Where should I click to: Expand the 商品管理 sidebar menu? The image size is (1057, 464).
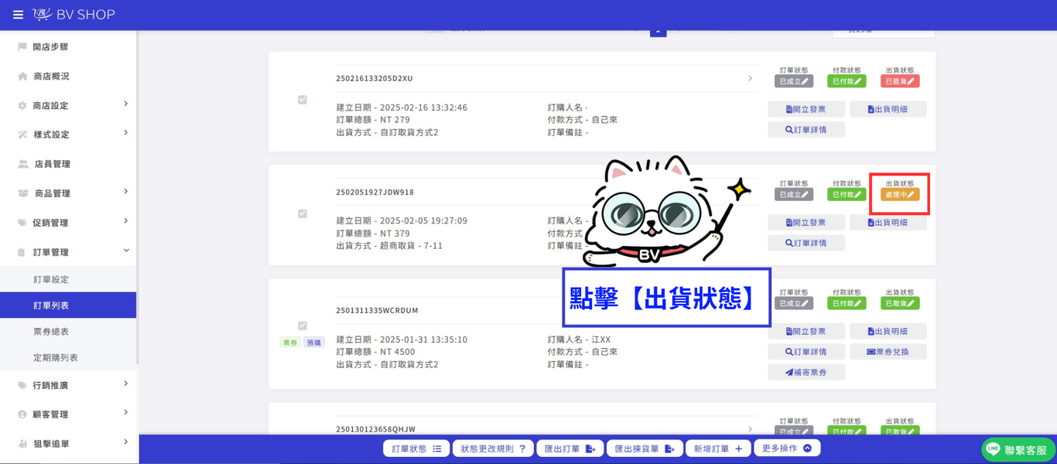tap(125, 192)
